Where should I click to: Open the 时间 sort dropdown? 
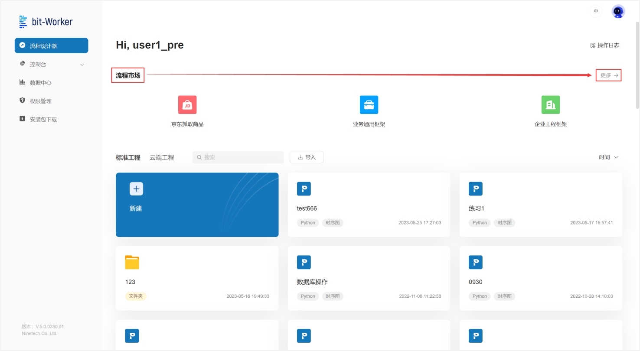pyautogui.click(x=608, y=157)
